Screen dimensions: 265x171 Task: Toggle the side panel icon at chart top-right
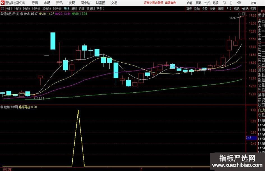[x=243, y=14]
